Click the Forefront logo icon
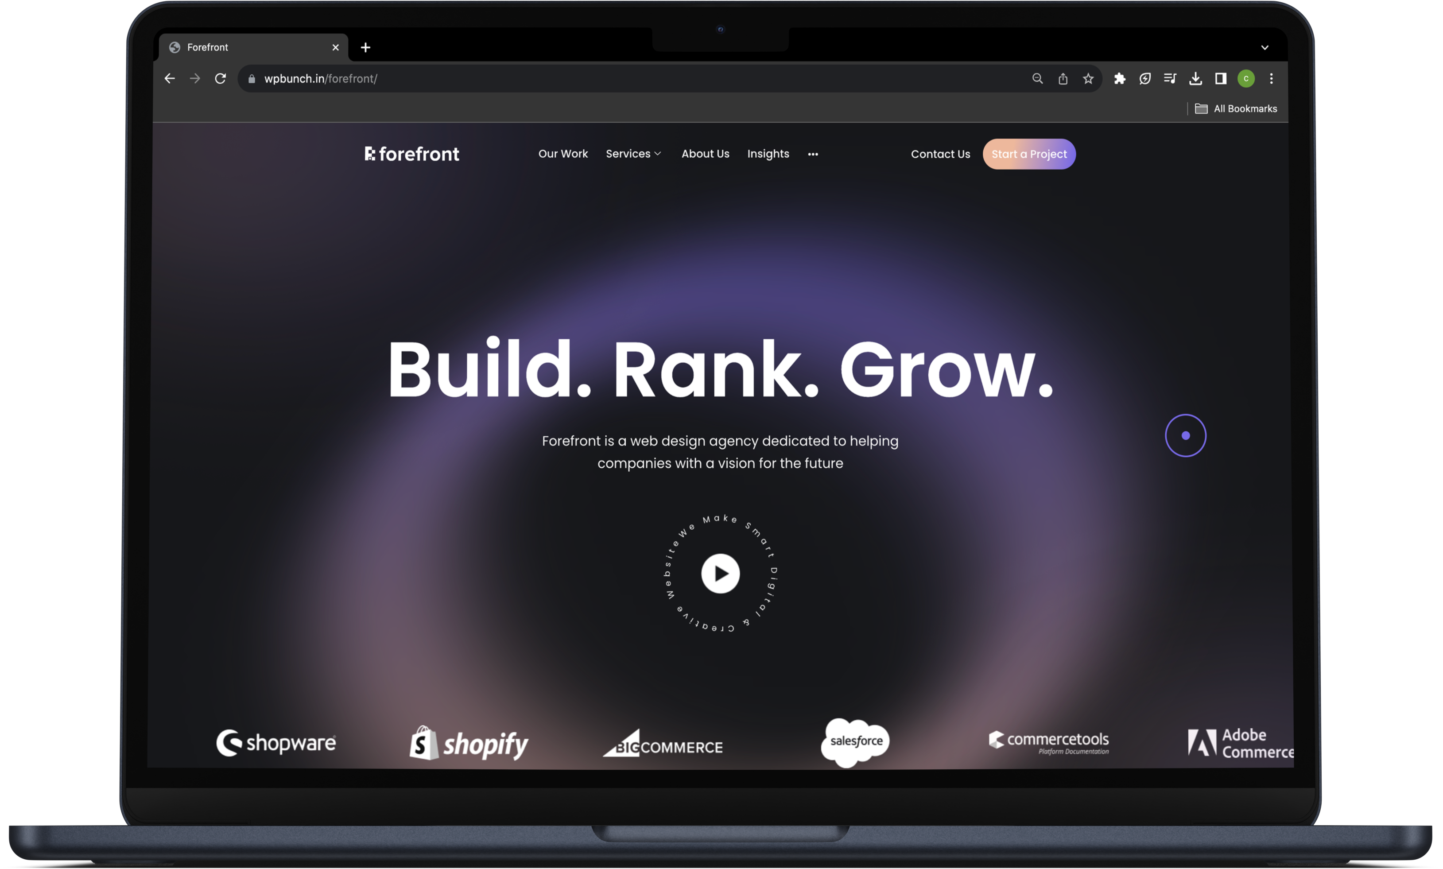 tap(368, 155)
